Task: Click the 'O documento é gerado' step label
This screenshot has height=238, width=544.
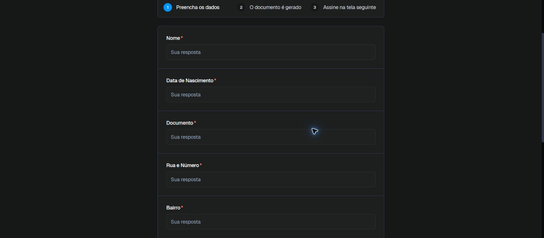Action: pyautogui.click(x=275, y=7)
